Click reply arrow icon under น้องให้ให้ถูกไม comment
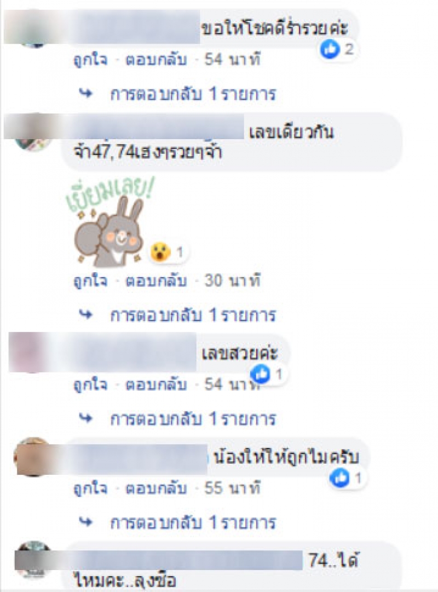Screen dimensions: 438x592 (86, 522)
